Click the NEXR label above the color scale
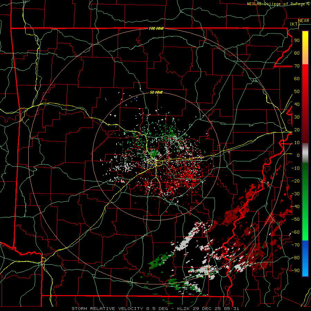This screenshot has height=311, width=311. pyautogui.click(x=304, y=21)
